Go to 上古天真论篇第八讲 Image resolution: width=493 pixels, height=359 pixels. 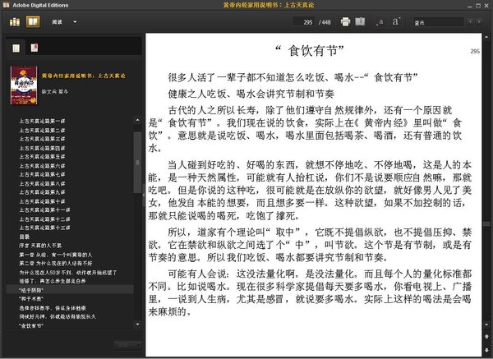click(42, 183)
